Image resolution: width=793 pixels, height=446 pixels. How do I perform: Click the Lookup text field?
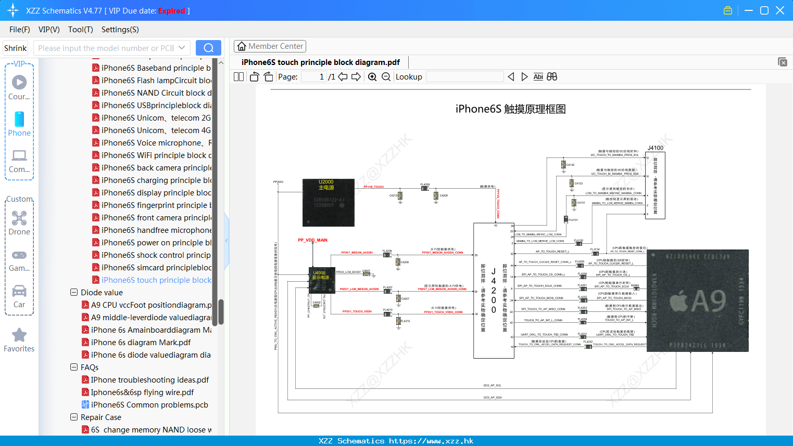[x=464, y=76]
